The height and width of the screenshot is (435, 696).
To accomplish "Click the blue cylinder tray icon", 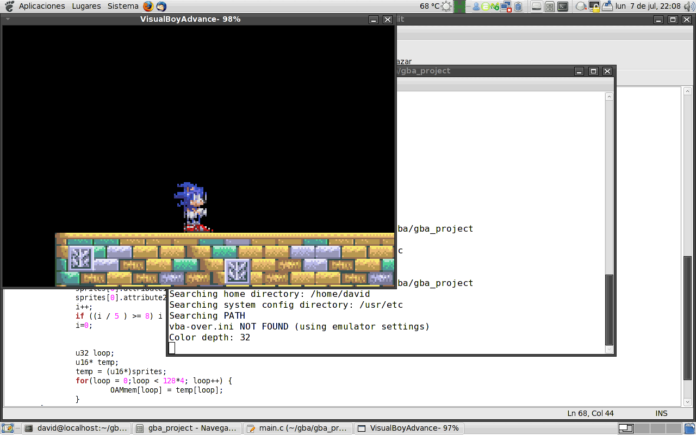I will [518, 7].
